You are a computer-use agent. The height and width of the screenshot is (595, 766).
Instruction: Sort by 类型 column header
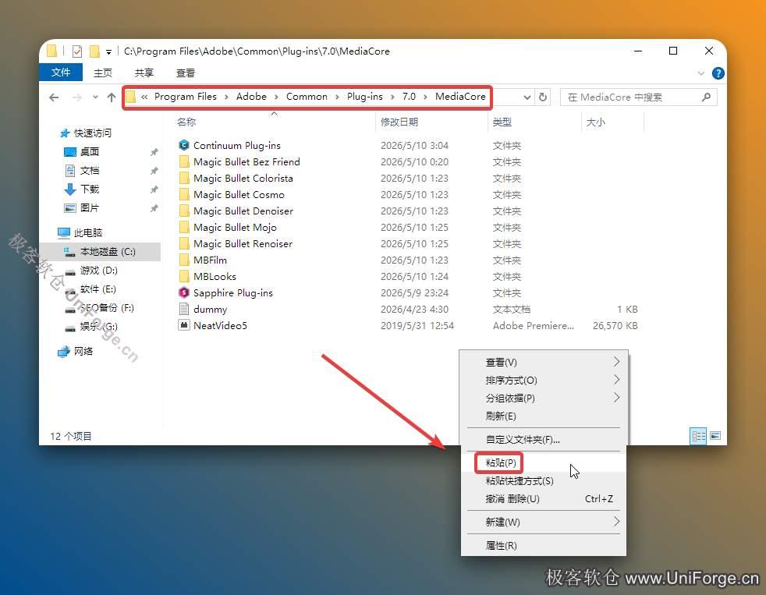coord(502,122)
